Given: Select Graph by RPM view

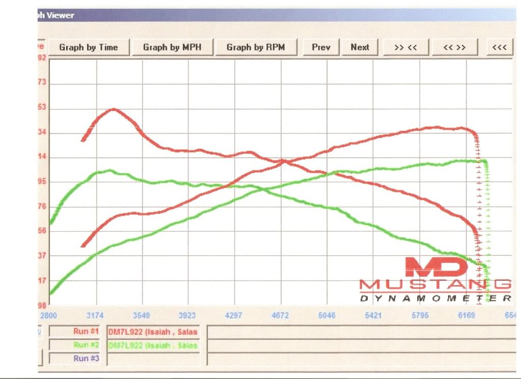Looking at the screenshot, I should click(255, 47).
